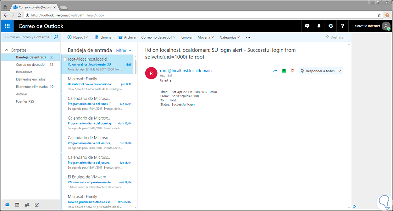393x211 pixels.
Task: Click the search magnifier in Buscar box
Action: click(x=56, y=37)
